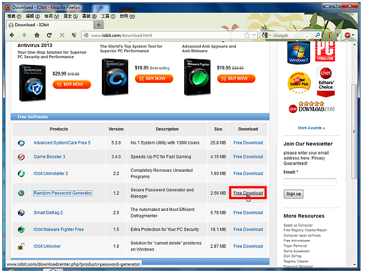Click the scrollbar down arrow
The image size is (365, 273).
(354, 265)
